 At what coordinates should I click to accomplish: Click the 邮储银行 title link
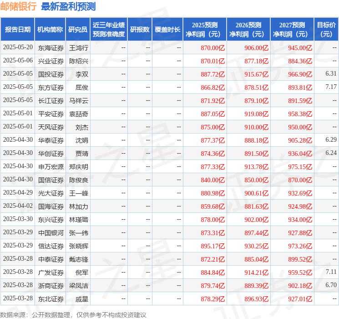tap(18, 6)
